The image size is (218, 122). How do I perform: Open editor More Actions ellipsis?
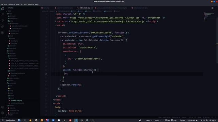click(x=215, y=8)
